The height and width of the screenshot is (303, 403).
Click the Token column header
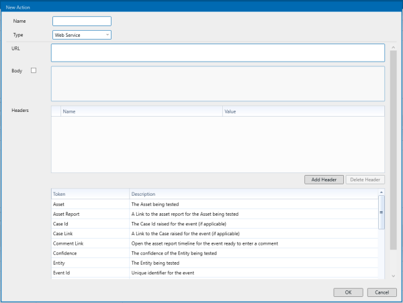point(90,194)
